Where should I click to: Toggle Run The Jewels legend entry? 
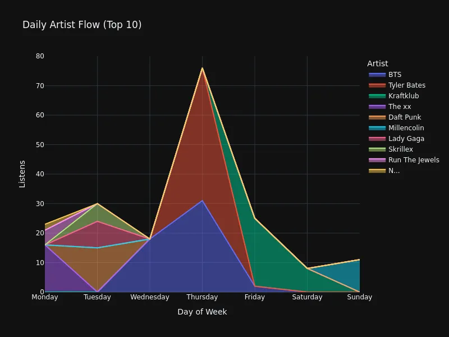click(404, 160)
